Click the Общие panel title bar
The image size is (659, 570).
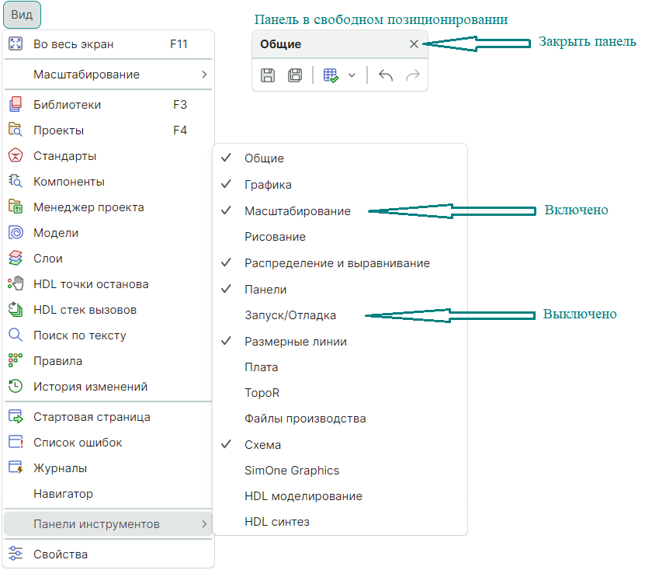pos(326,44)
